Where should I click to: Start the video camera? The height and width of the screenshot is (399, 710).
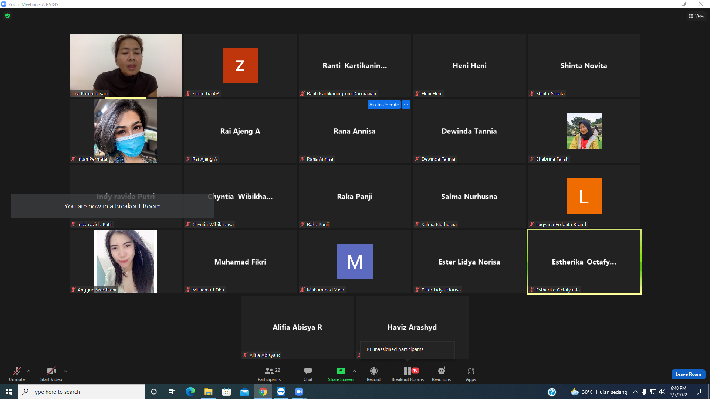pos(51,374)
